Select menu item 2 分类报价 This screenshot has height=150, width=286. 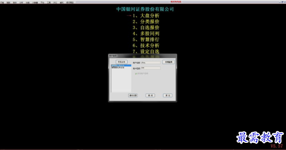pyautogui.click(x=146, y=21)
